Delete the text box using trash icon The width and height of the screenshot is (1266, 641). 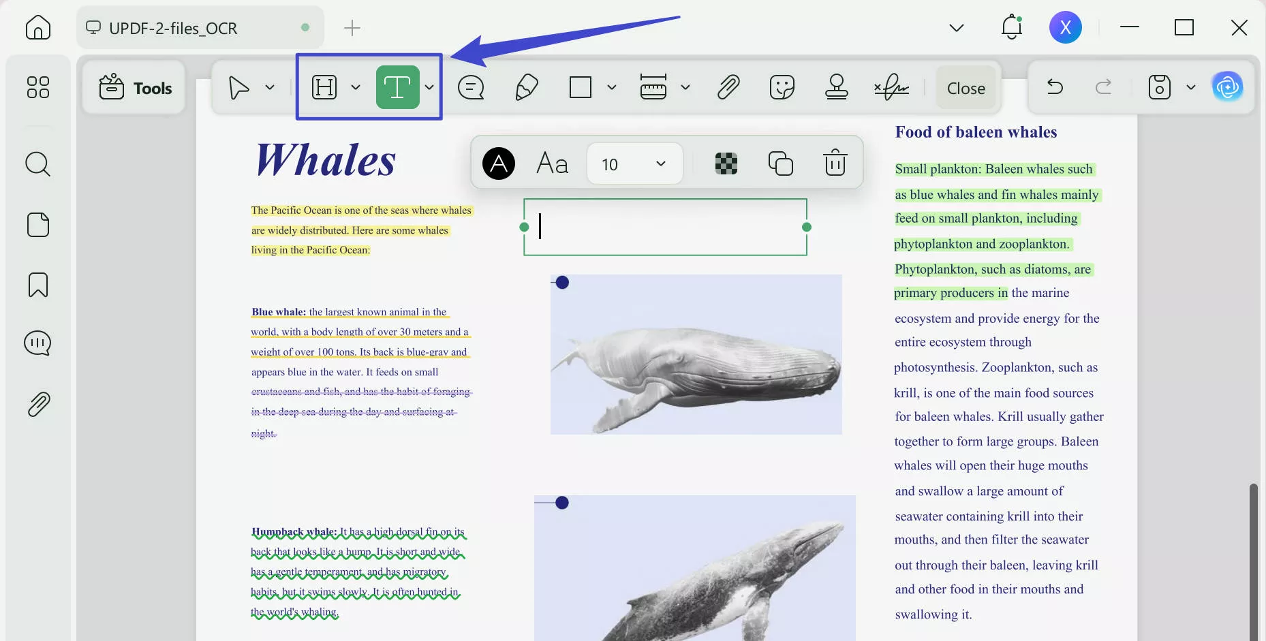835,163
